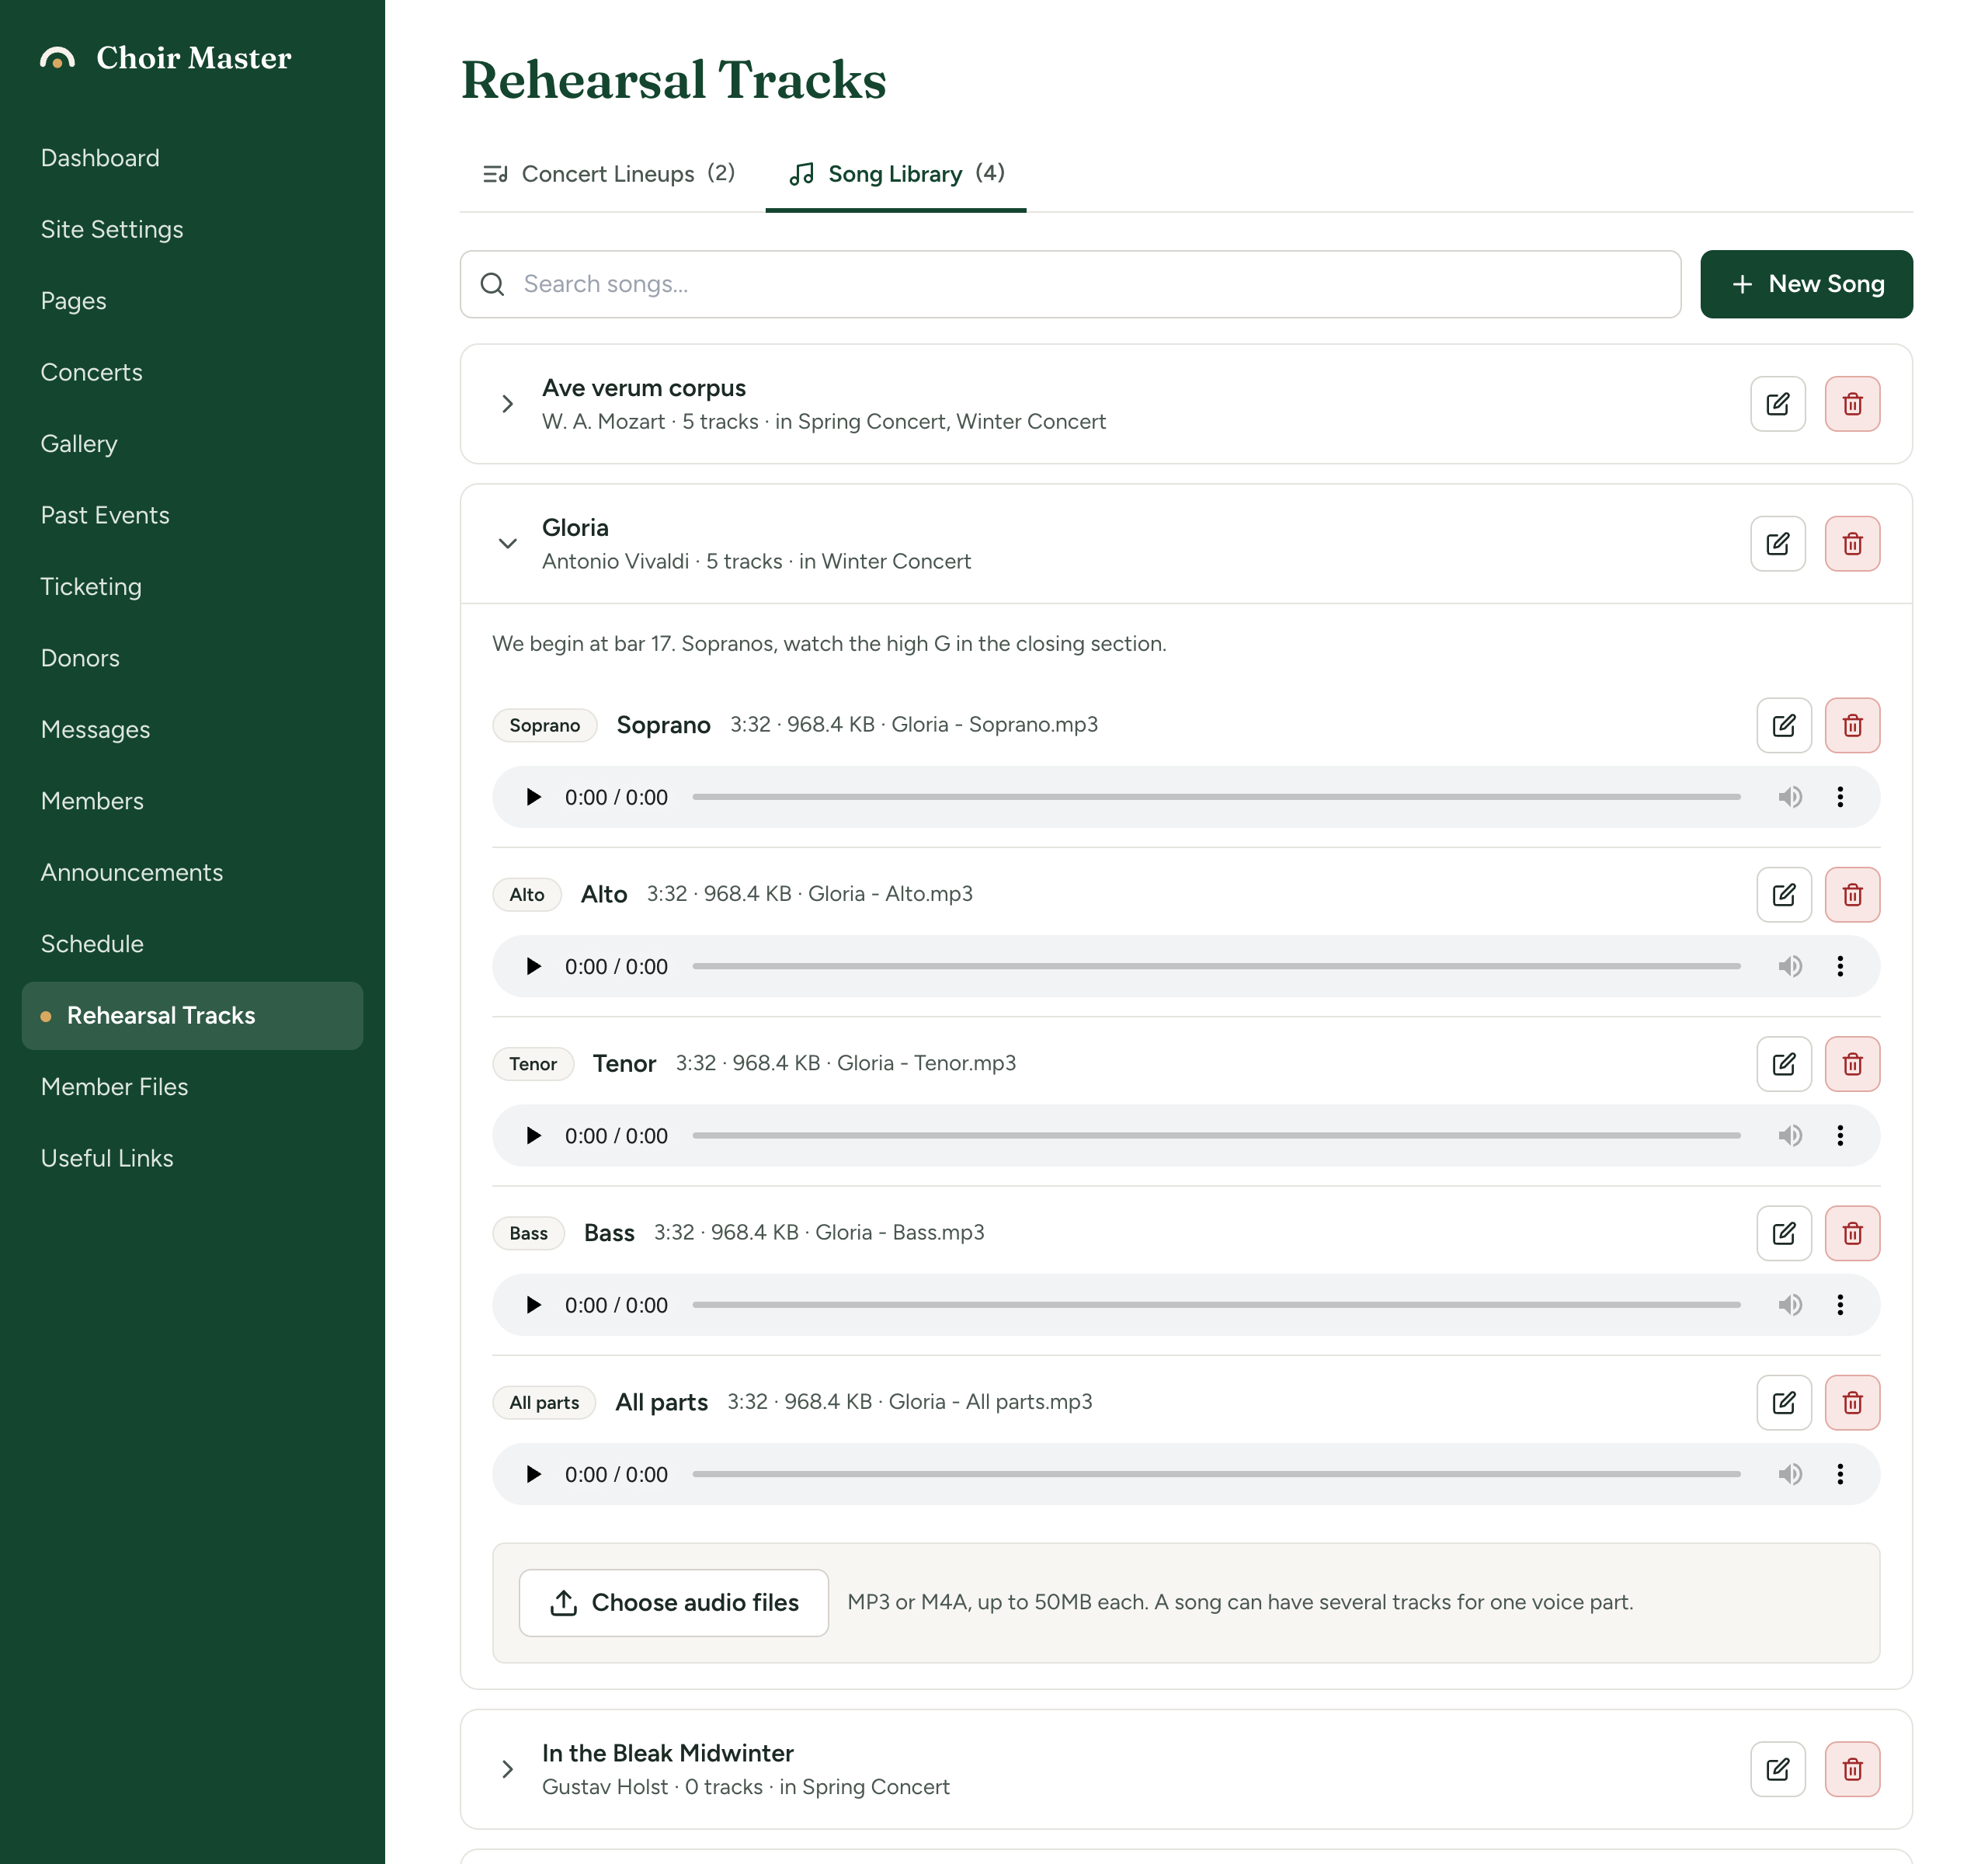Edit In the Bleak Midwinter song
The width and height of the screenshot is (1988, 1864).
coord(1777,1769)
